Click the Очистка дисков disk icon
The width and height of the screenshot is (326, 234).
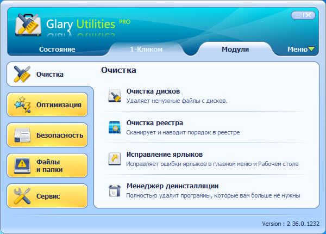point(115,96)
